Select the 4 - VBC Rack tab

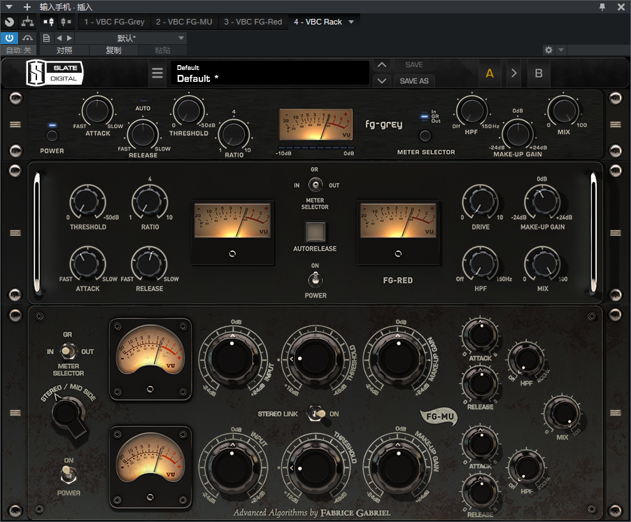318,22
